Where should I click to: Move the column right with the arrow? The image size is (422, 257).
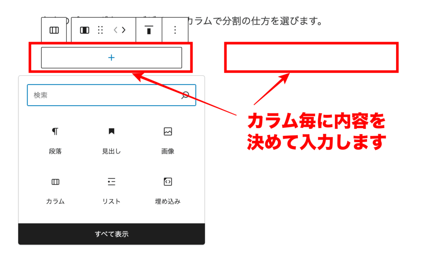coord(124,30)
